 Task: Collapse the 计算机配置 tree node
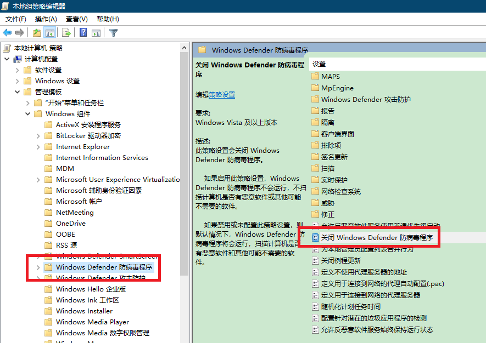click(7, 59)
